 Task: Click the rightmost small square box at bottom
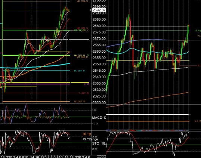(105, 157)
